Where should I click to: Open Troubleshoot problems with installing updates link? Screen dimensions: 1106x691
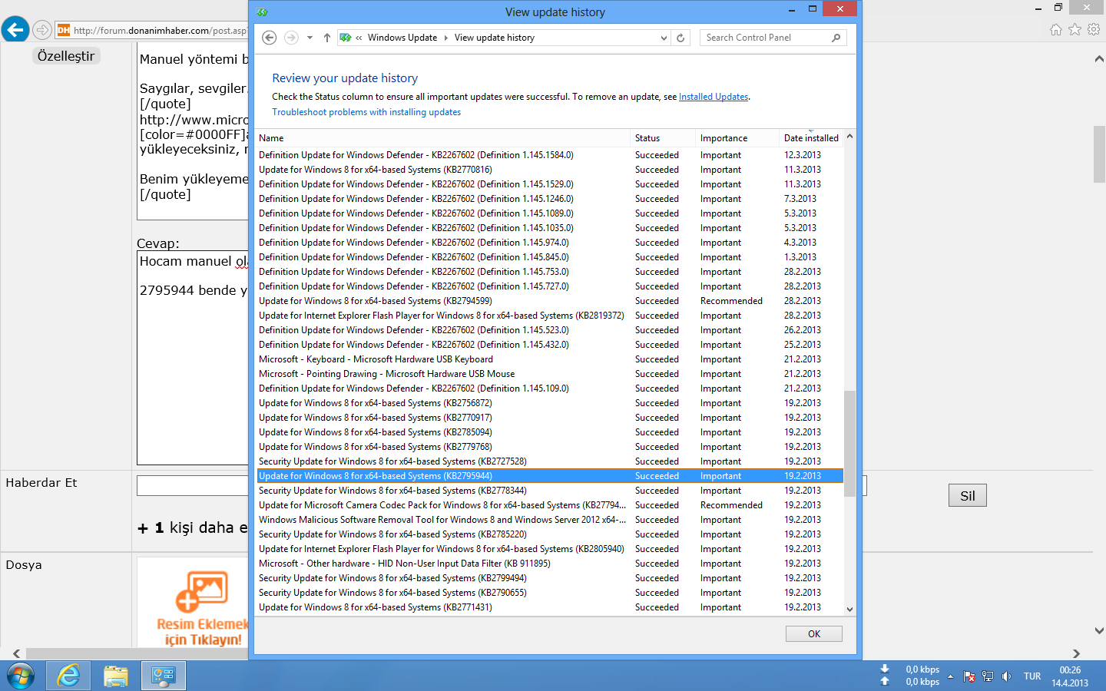click(x=366, y=112)
